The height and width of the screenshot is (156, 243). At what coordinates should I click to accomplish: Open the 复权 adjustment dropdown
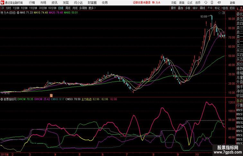pyautogui.click(x=174, y=8)
